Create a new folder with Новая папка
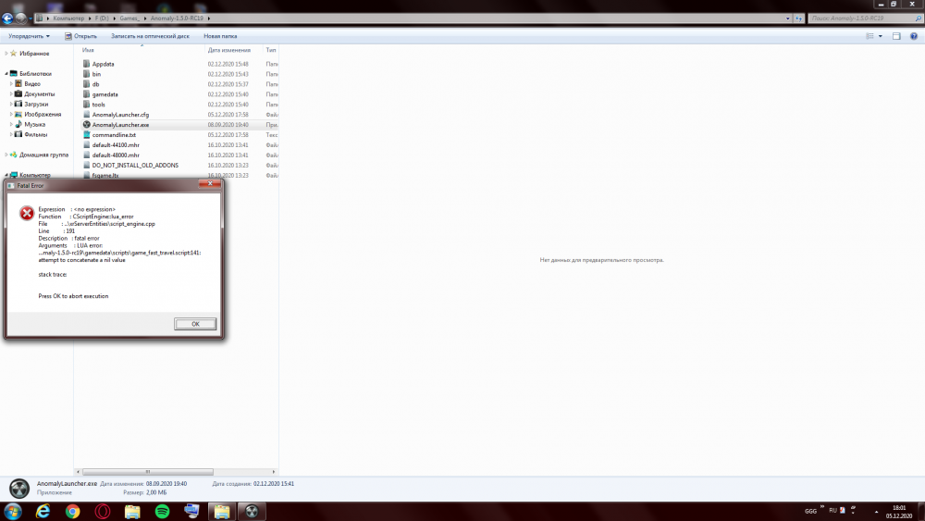 pos(220,36)
